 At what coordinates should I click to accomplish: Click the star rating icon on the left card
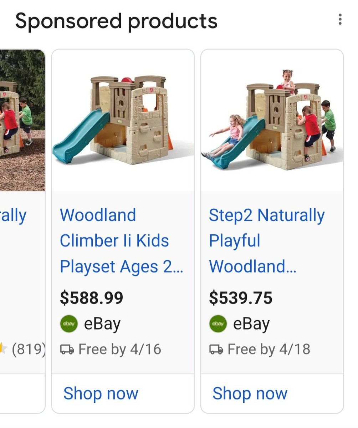(x=3, y=349)
